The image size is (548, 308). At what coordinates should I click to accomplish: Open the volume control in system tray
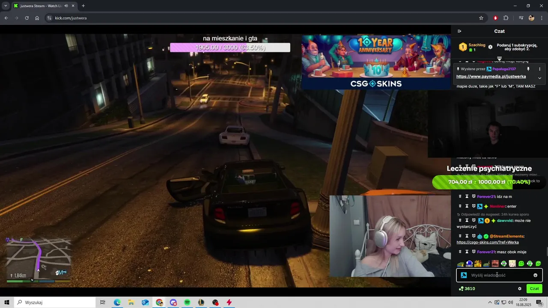(511, 302)
